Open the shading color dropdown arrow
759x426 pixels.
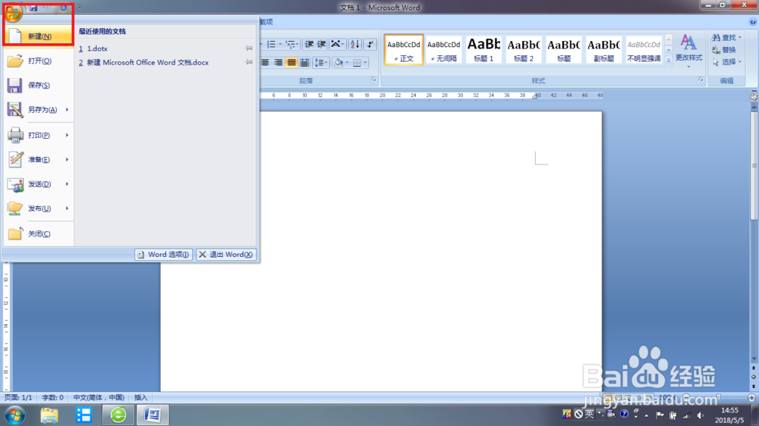pos(347,62)
